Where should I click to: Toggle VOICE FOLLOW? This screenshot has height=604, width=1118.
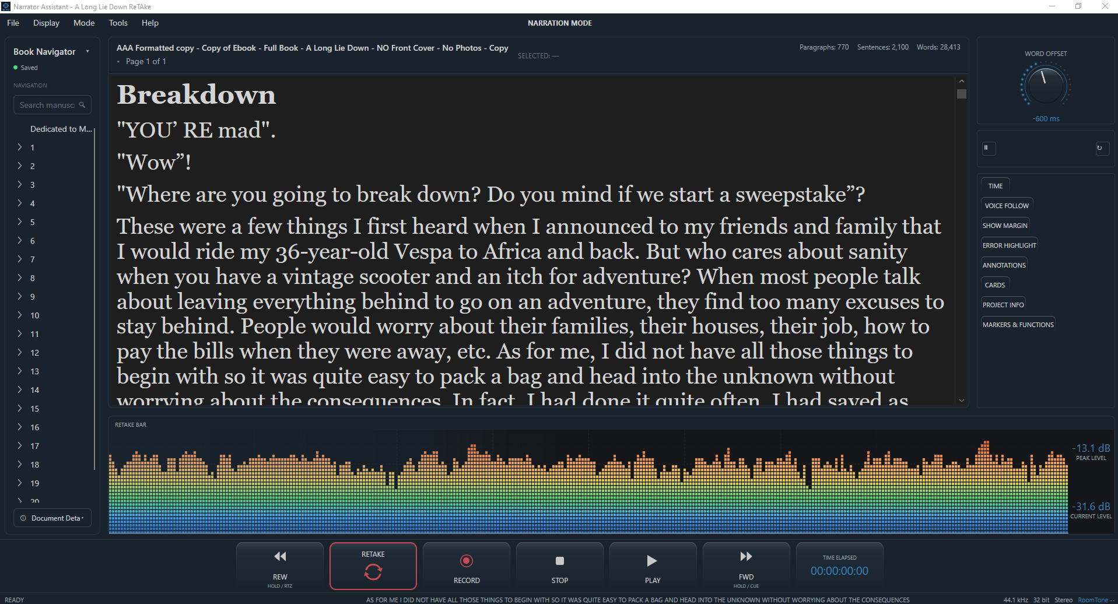click(x=1007, y=206)
